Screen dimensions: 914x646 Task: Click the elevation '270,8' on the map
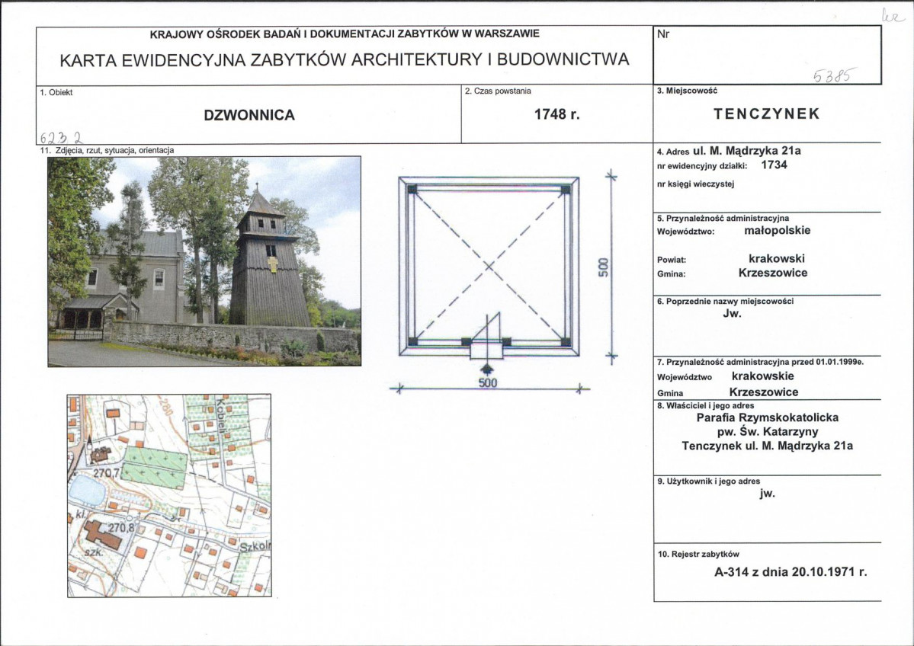point(121,528)
